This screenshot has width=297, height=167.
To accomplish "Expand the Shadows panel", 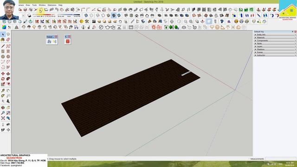I will (x=275, y=49).
